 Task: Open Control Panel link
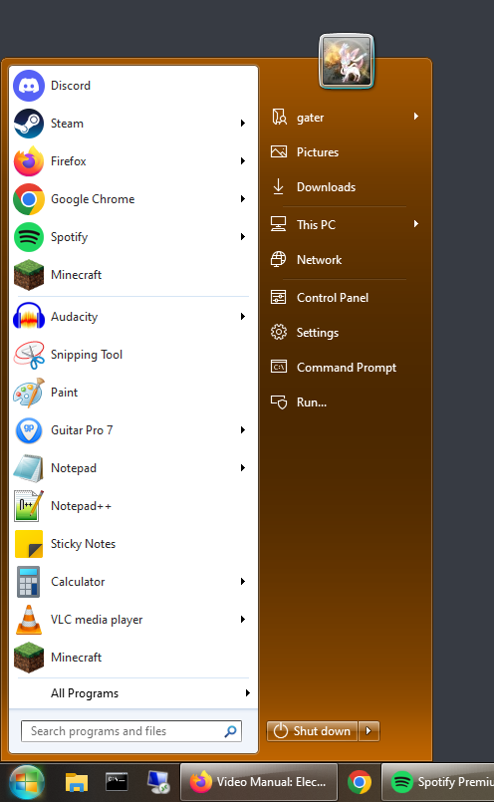[x=333, y=297]
